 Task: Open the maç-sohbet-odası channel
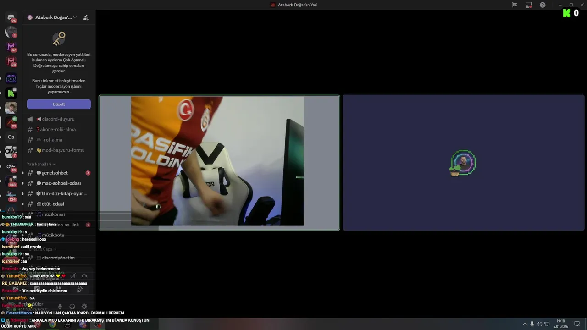[x=58, y=183]
